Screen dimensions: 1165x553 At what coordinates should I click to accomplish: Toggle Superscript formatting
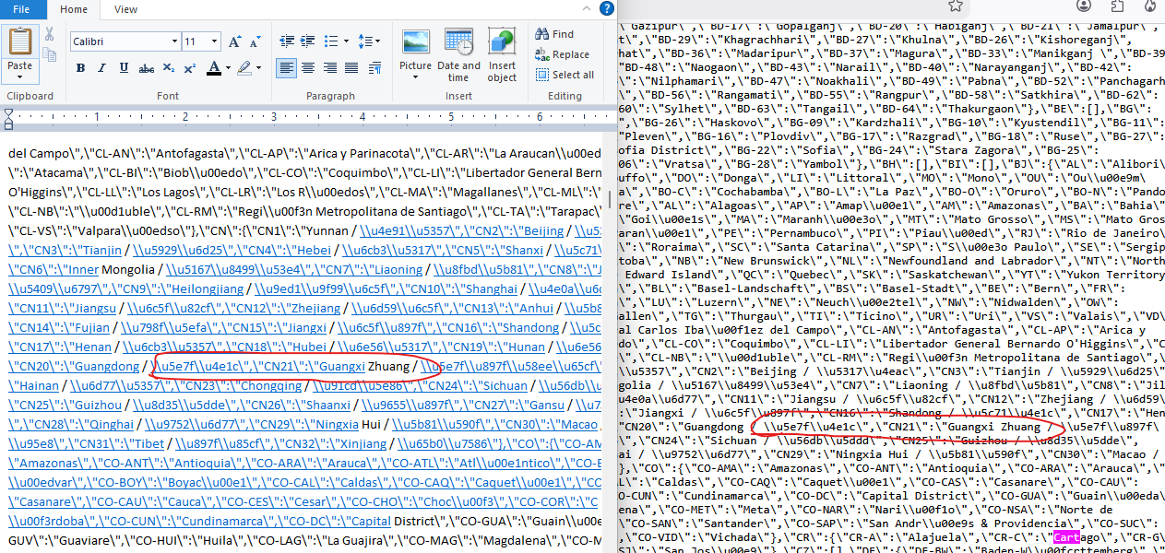(x=189, y=67)
